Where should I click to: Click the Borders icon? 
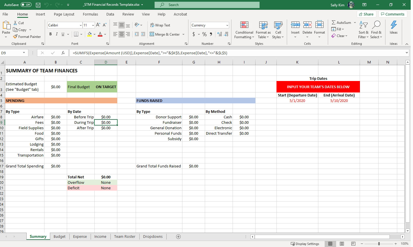76,34
